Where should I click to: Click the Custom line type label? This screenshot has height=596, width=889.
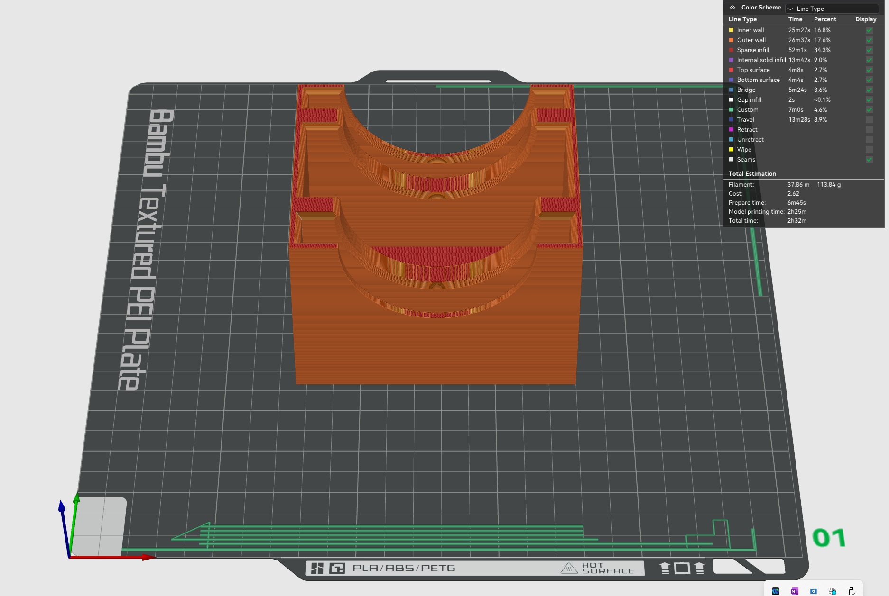pyautogui.click(x=747, y=110)
